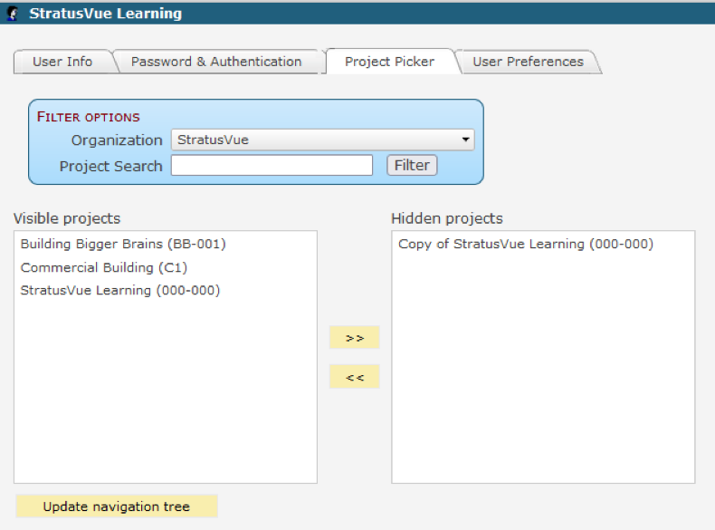Focus the Project Search input field

pos(272,165)
